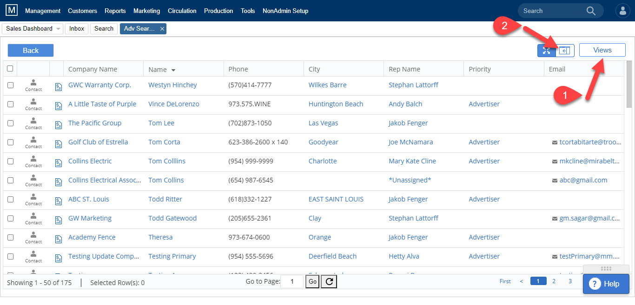Sort by Company Name column header
Viewport: 635px width, 305px height.
tap(93, 69)
